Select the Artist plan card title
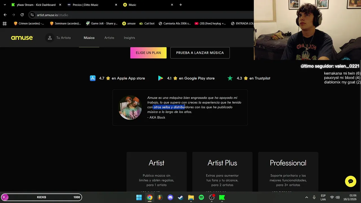The image size is (361, 203). pyautogui.click(x=157, y=163)
